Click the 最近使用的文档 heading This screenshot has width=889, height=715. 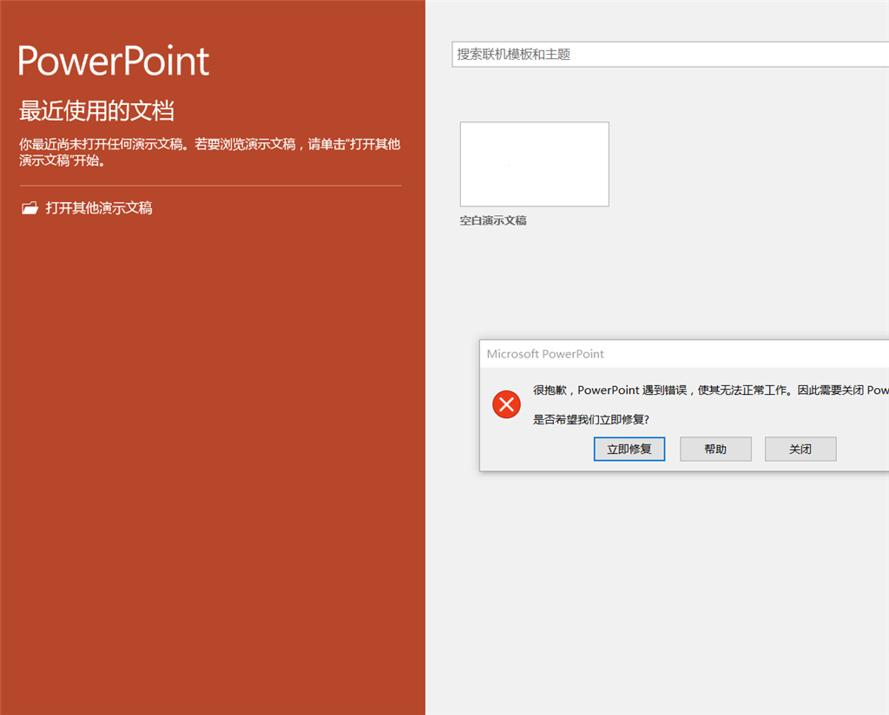(x=96, y=110)
